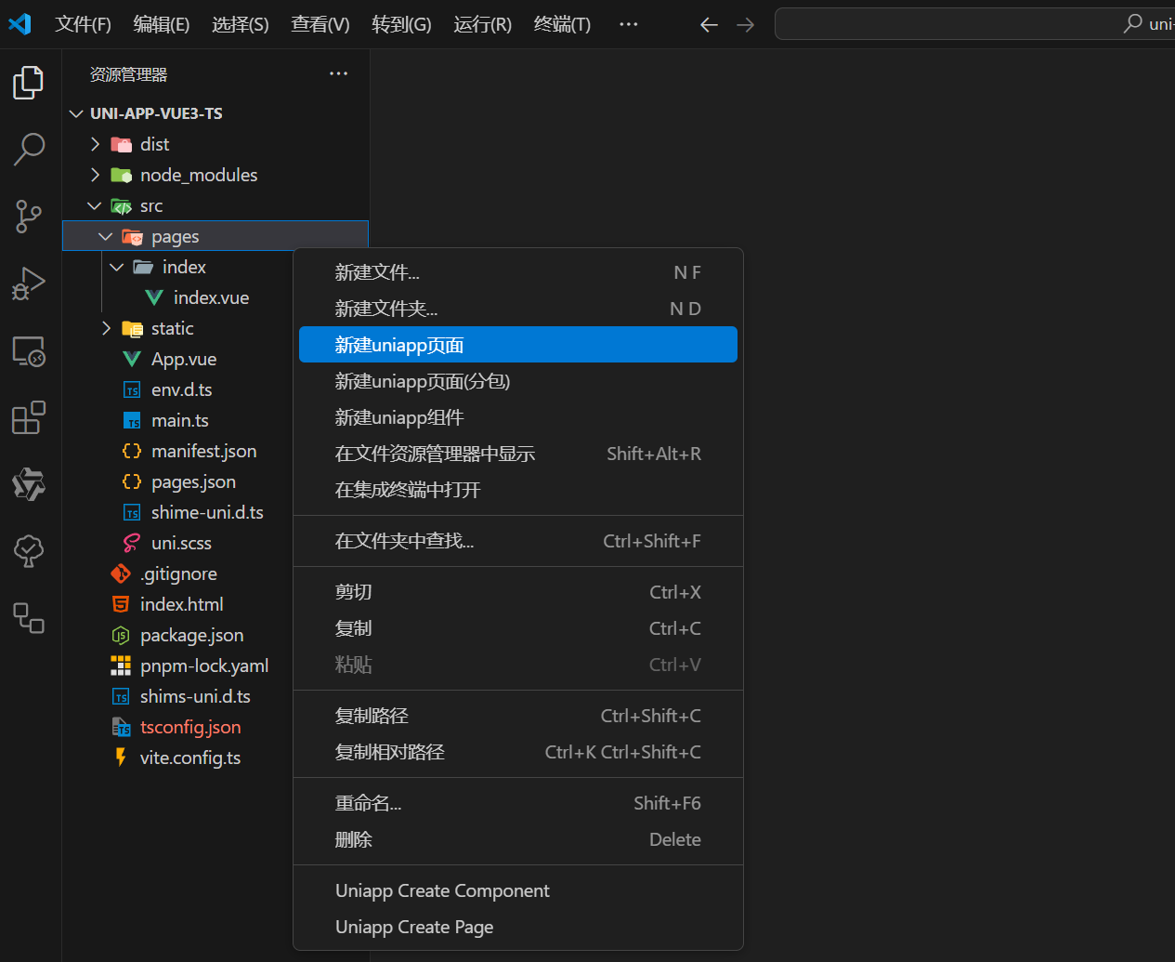Choose 重命名... from context menu

[x=518, y=803]
